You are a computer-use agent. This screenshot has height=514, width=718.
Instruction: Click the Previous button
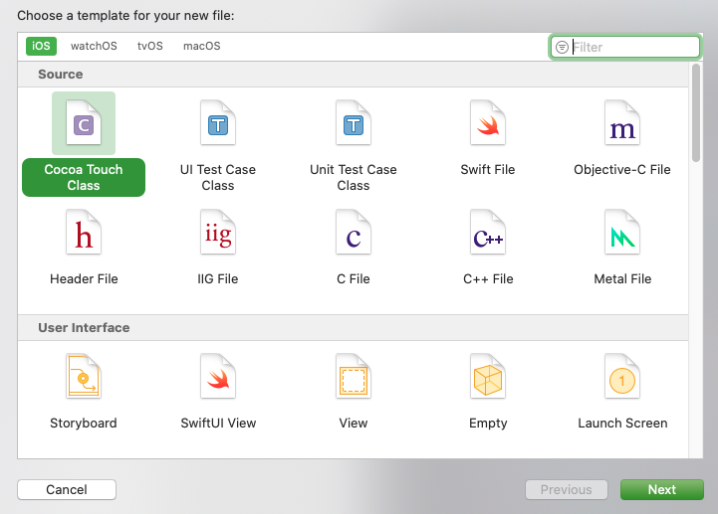(567, 490)
